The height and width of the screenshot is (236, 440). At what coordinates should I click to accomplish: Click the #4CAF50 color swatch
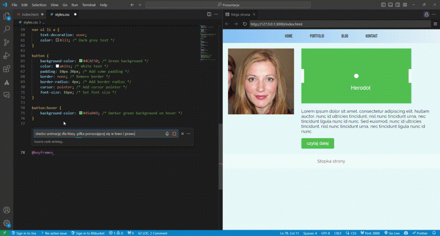pyautogui.click(x=81, y=61)
